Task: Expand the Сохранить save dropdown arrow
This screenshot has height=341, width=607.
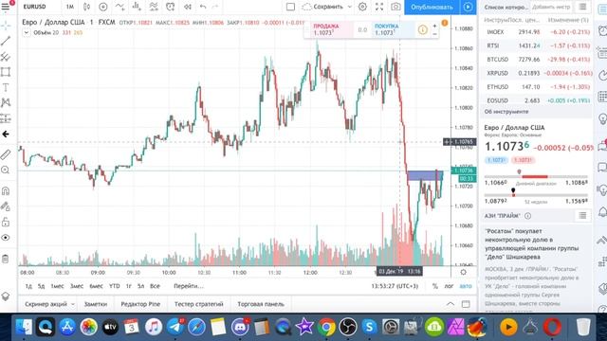Action: tap(350, 7)
